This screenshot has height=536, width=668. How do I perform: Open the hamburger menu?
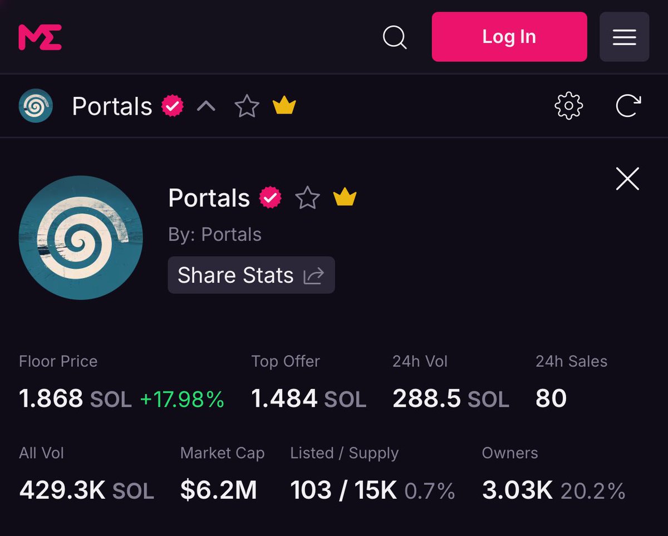625,37
